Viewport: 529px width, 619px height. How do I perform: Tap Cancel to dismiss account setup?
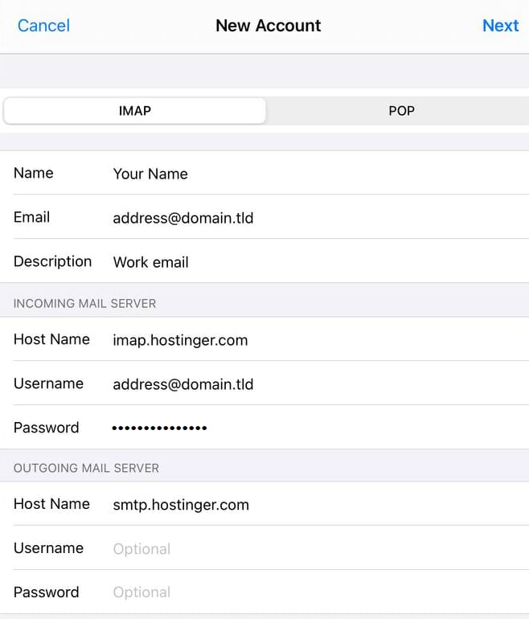click(43, 26)
